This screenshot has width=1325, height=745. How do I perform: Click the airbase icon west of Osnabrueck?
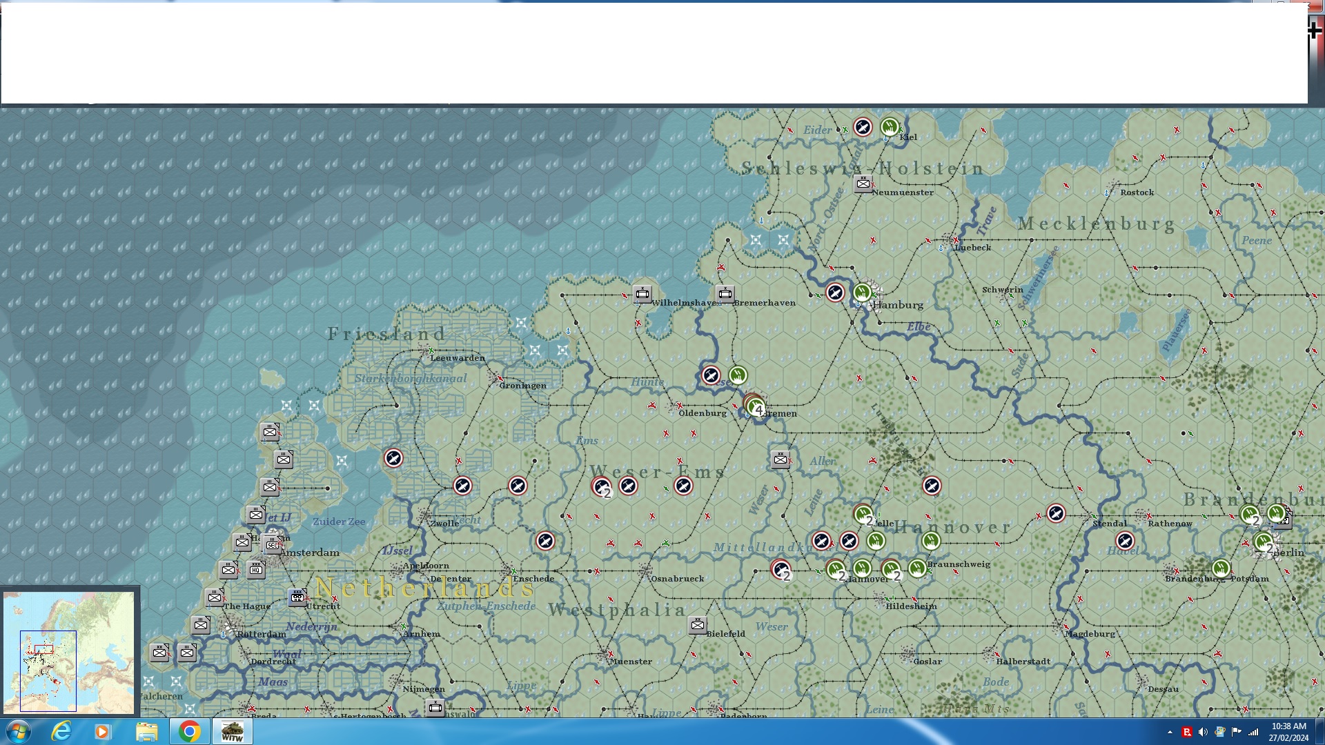[x=545, y=541]
